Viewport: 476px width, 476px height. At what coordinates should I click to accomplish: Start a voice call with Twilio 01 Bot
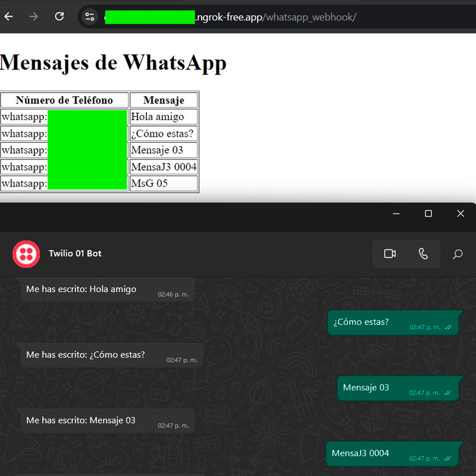point(424,254)
